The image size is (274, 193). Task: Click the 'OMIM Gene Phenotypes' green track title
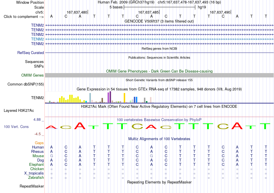(x=159, y=71)
